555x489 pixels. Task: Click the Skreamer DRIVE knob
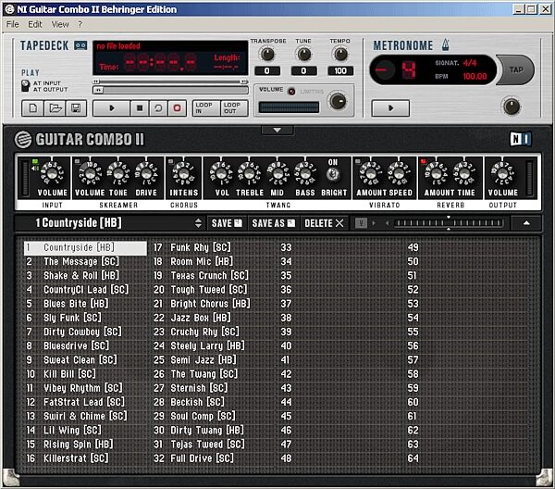[x=146, y=174]
